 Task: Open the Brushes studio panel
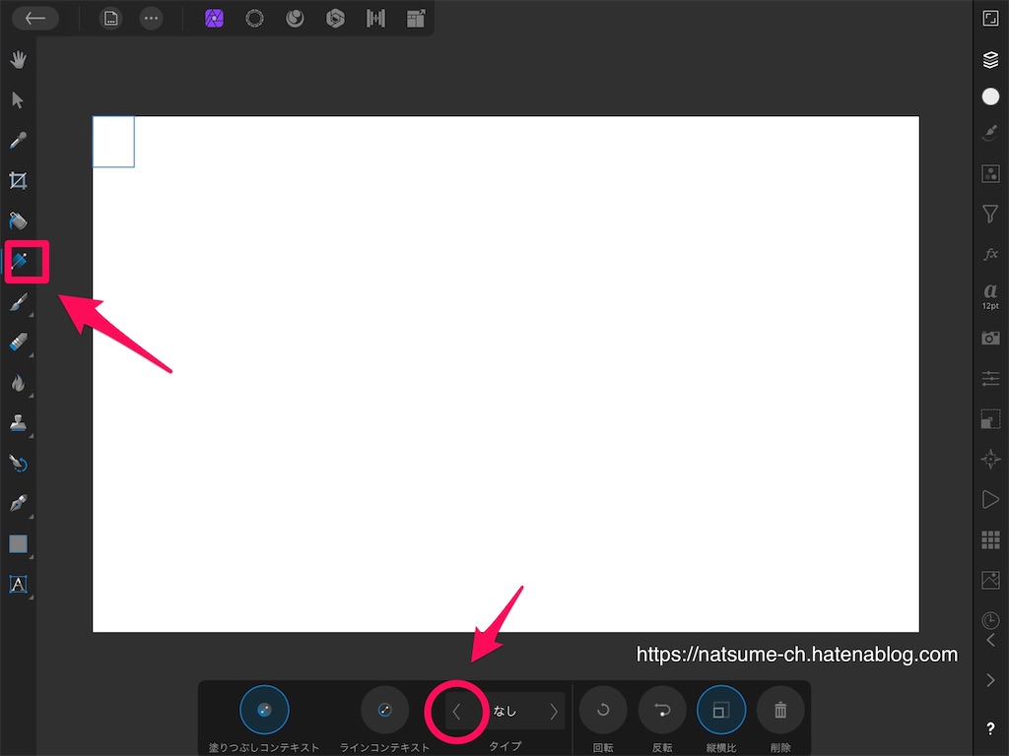pyautogui.click(x=990, y=133)
